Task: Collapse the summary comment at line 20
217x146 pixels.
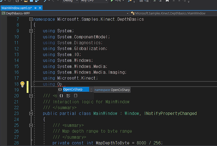Action: coord(31,96)
